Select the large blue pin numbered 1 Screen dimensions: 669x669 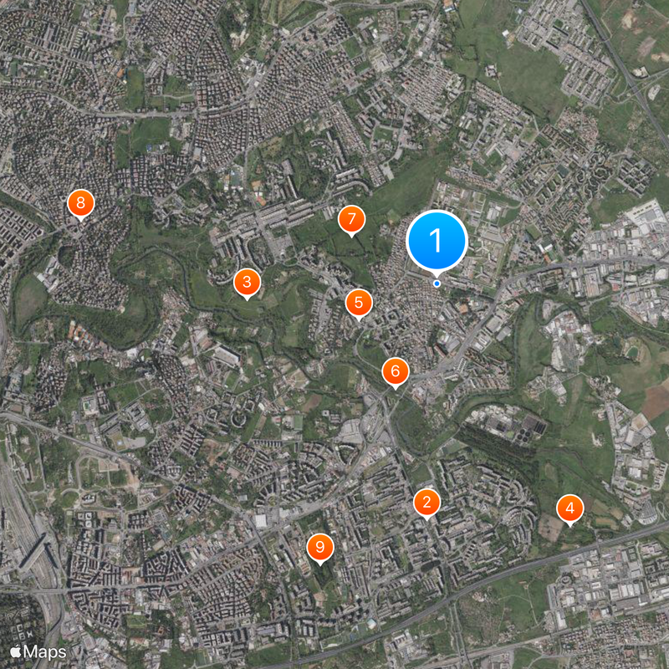pos(437,241)
